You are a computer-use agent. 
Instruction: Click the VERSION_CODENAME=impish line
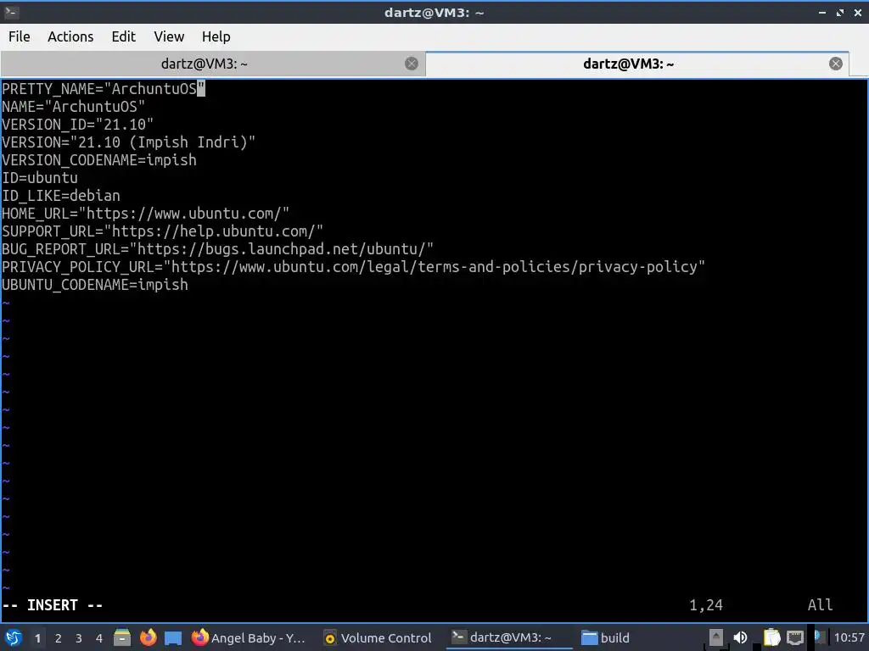point(99,160)
